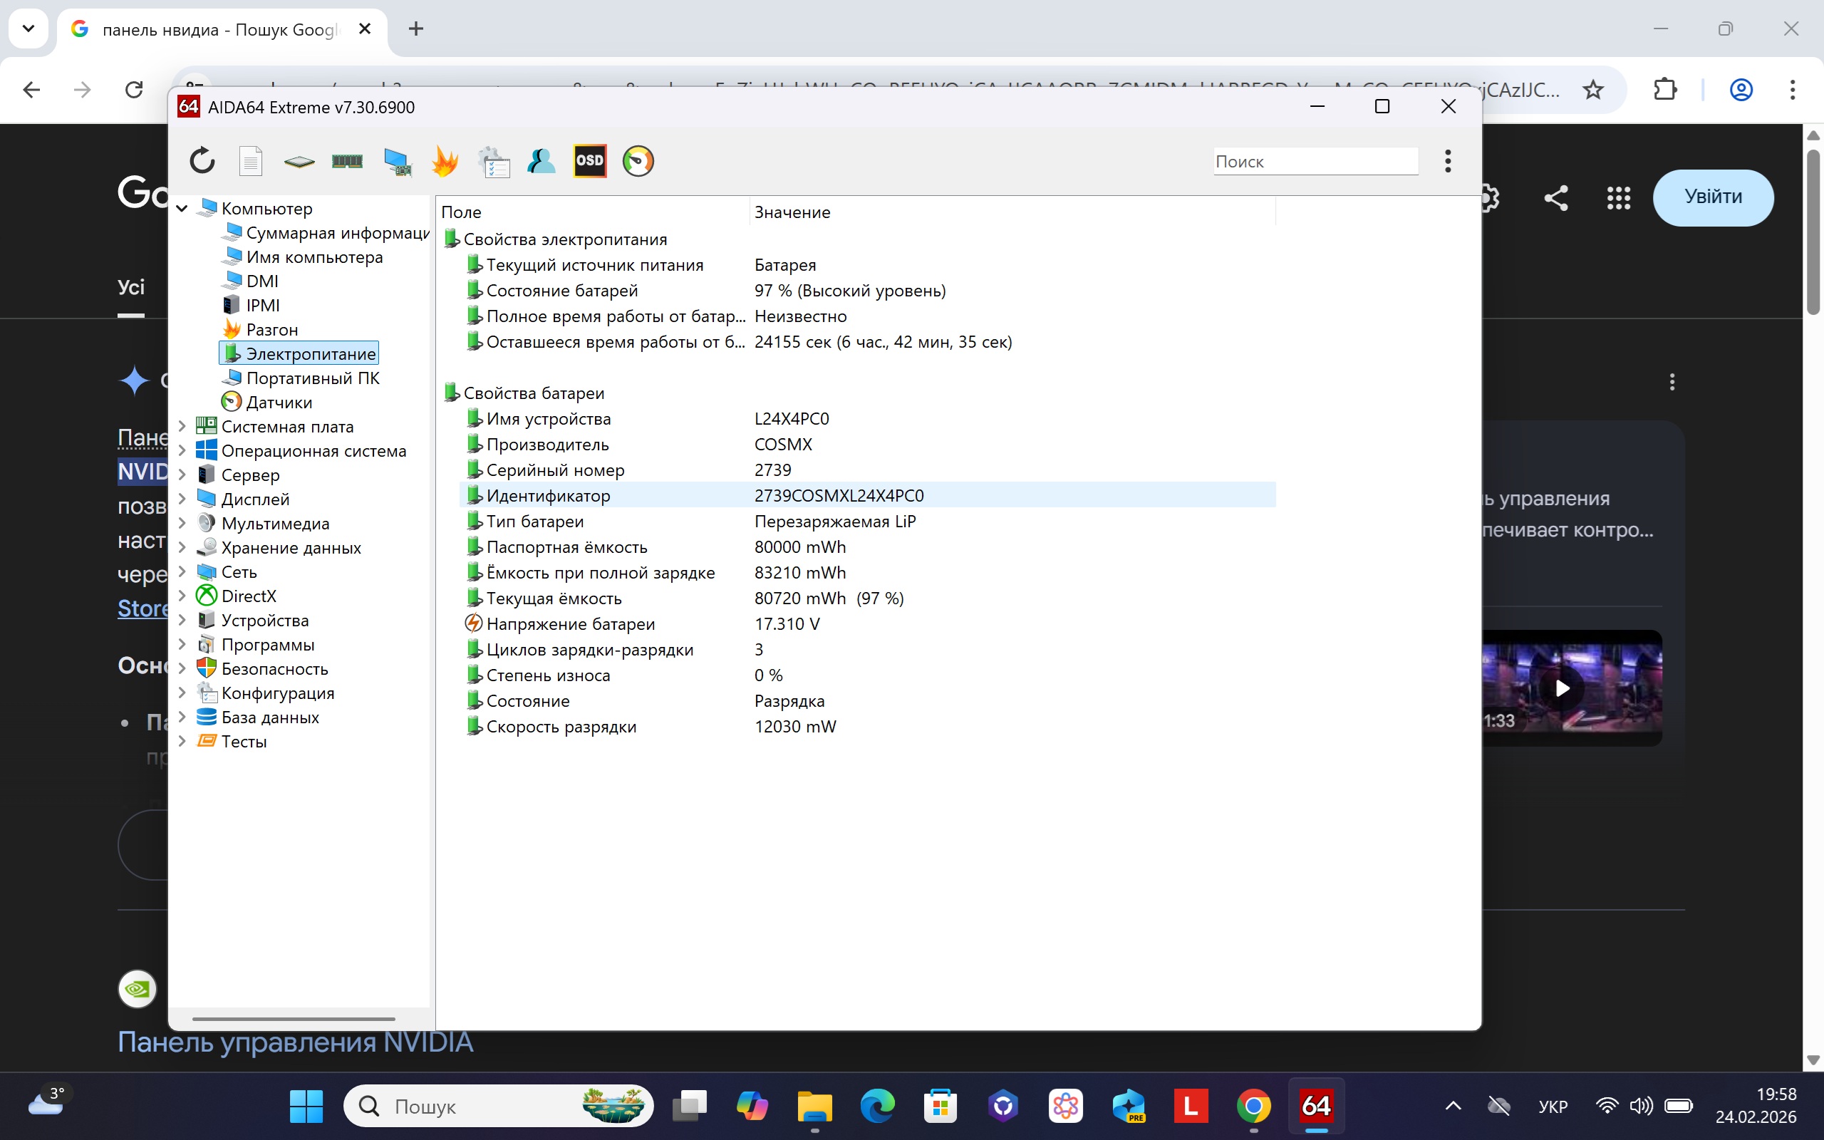1824x1140 pixels.
Task: Expand the Хранение данных node
Action: (182, 547)
